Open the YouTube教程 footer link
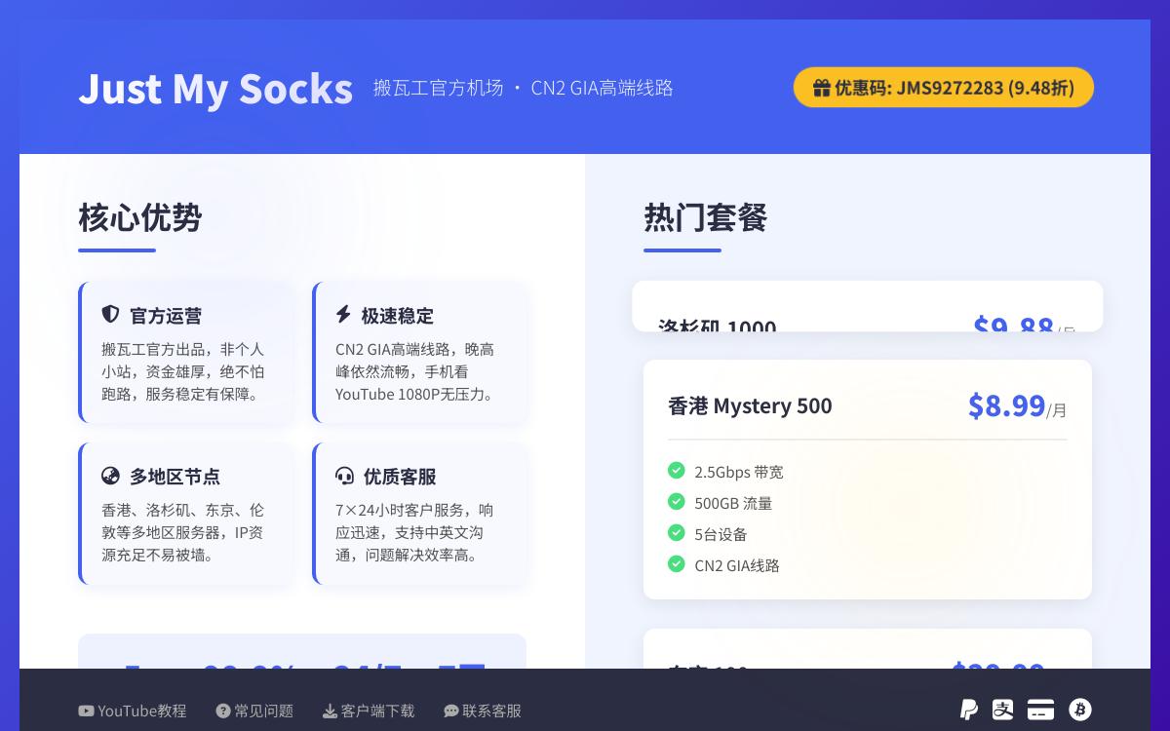The height and width of the screenshot is (731, 1170). (x=133, y=711)
